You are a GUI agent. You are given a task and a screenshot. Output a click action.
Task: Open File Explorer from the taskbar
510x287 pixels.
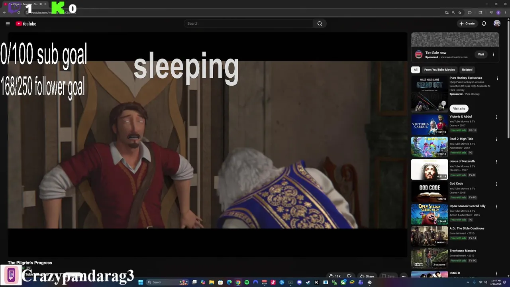tap(212, 282)
